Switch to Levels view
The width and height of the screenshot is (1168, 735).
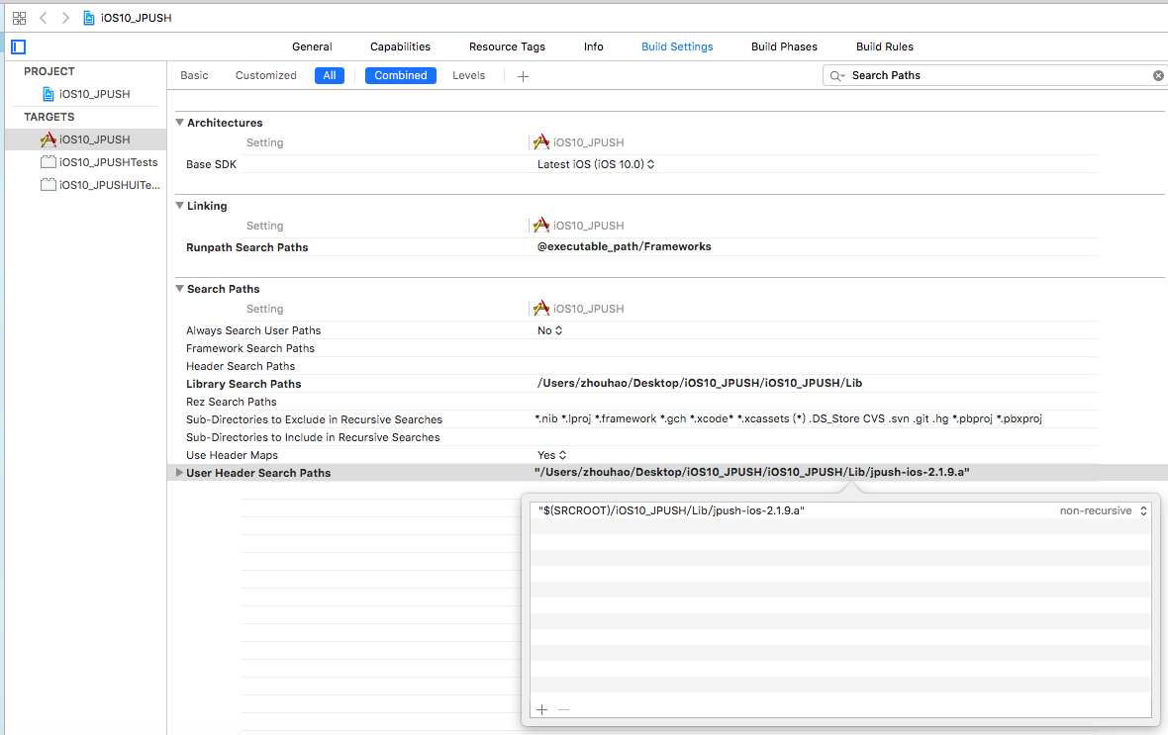click(468, 75)
